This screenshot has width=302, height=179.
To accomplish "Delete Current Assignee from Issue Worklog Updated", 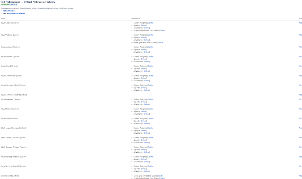I will pyautogui.click(x=150, y=157).
